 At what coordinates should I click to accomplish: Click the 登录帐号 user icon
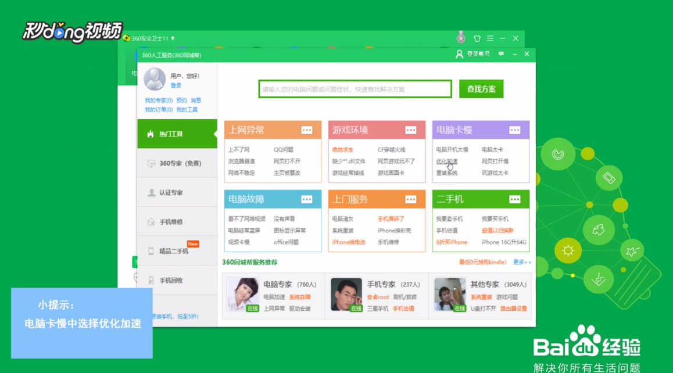[459, 54]
